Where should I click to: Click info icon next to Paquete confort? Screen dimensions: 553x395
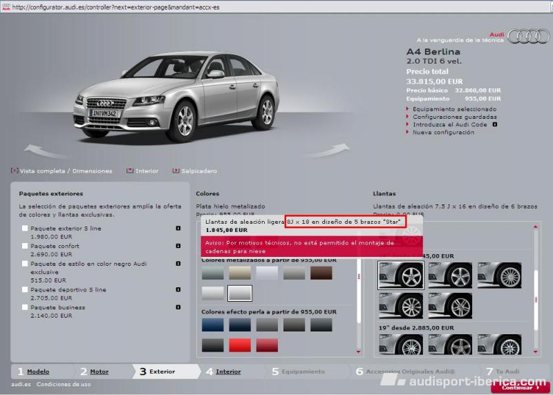pyautogui.click(x=178, y=246)
